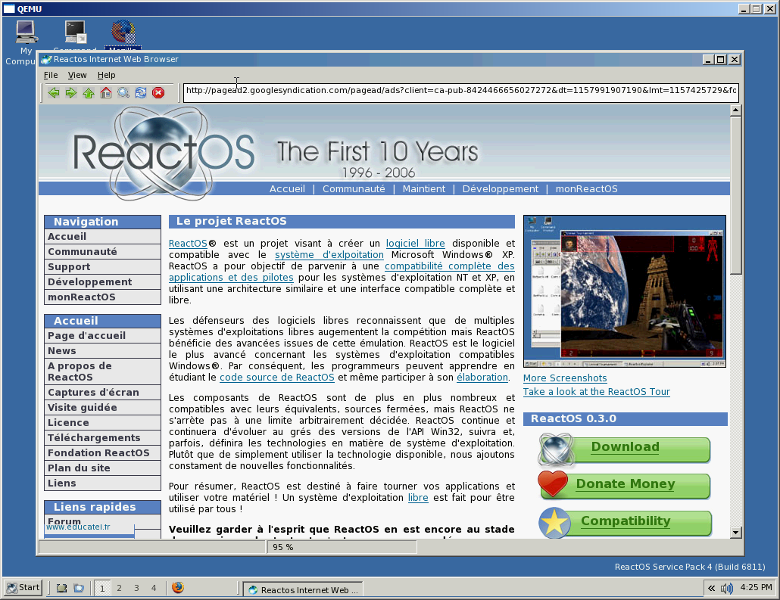Switch to virtual desktop 3
Screen dimensions: 780x600
point(136,588)
